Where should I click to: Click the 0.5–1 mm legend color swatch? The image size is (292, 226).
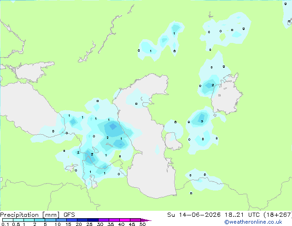(x=18, y=220)
